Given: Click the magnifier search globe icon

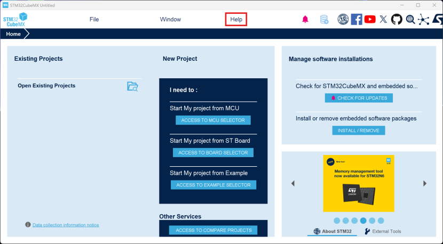Looking at the screenshot, I should pos(410,19).
